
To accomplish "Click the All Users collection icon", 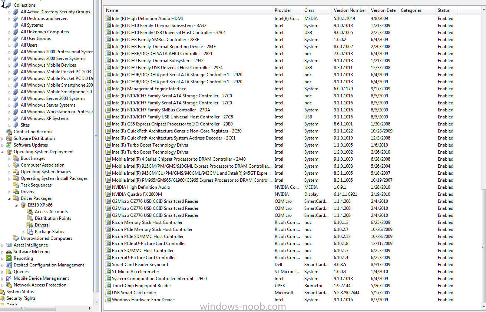I will tap(16, 45).
